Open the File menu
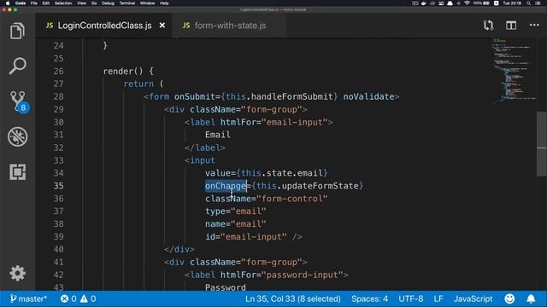Image resolution: width=547 pixels, height=307 pixels. point(34,3)
